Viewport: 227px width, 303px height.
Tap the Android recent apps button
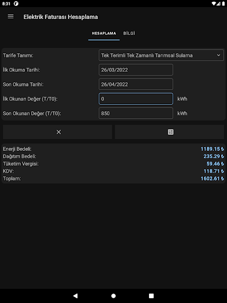(x=151, y=296)
